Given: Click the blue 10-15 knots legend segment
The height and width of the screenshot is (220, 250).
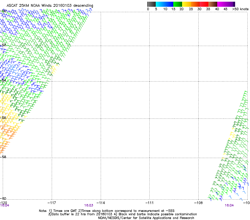Looking at the screenshot, I should point(169,4).
